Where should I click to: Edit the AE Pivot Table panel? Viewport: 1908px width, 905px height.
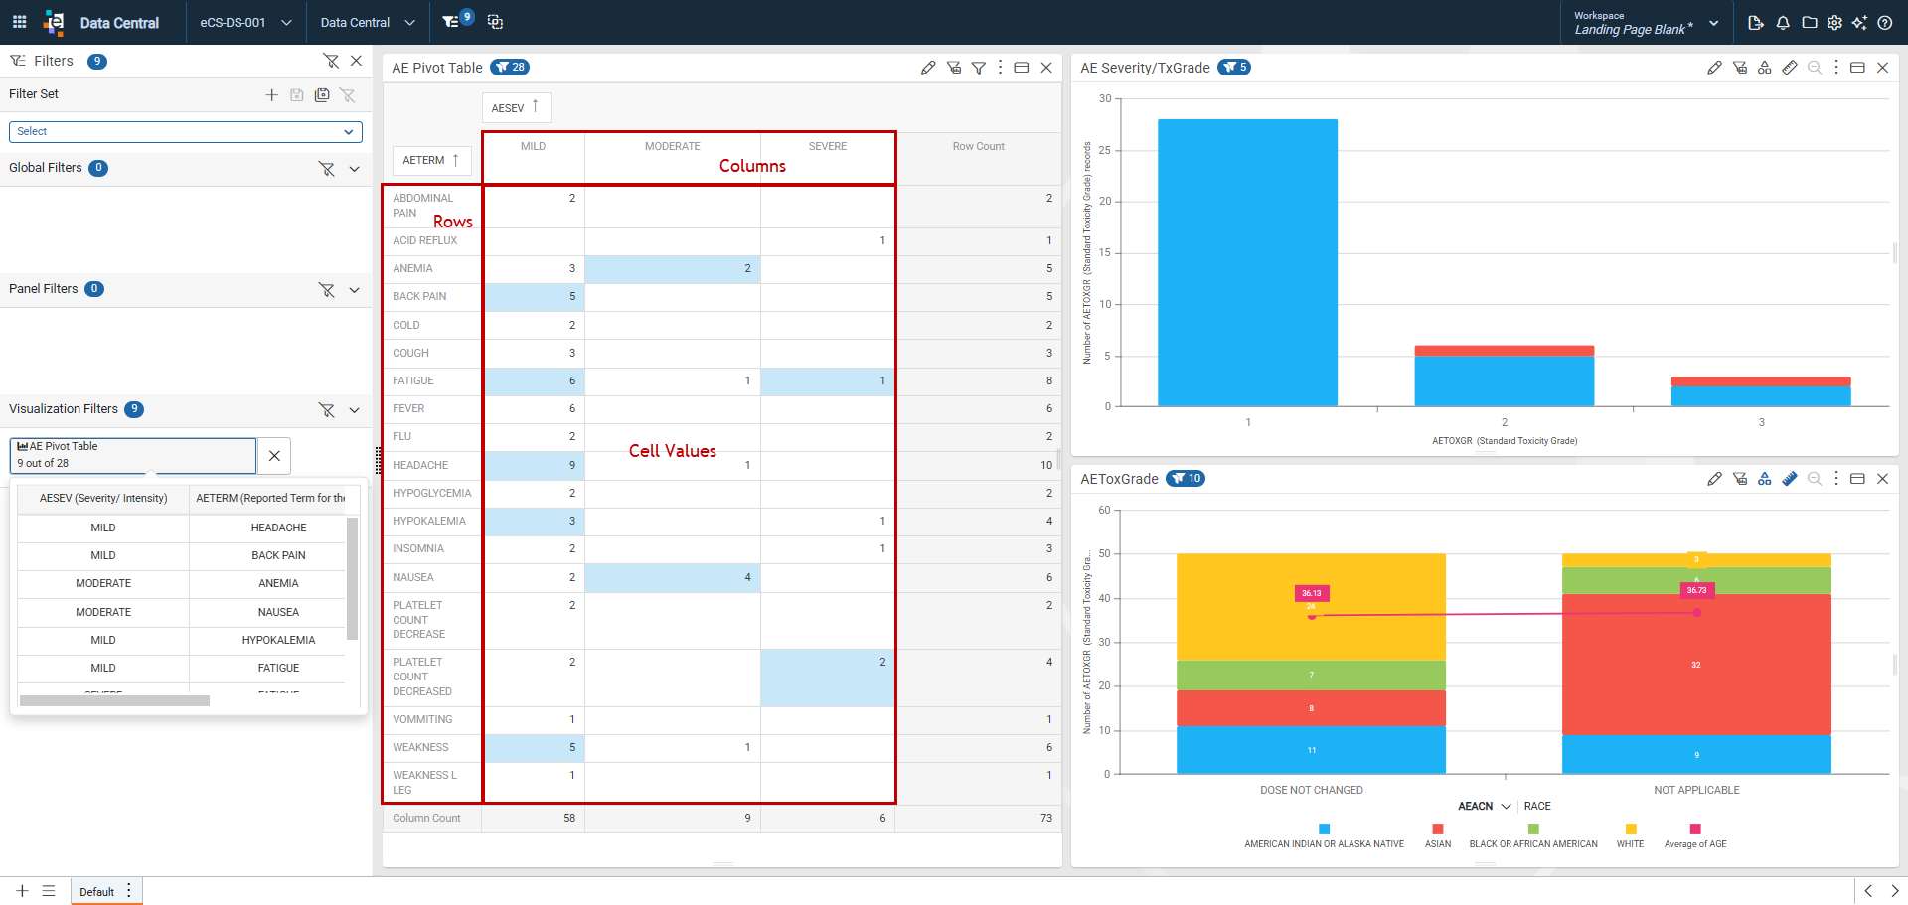pos(928,68)
